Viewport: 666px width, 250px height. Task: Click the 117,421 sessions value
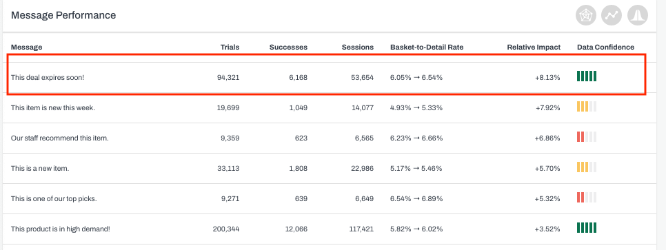tap(361, 229)
